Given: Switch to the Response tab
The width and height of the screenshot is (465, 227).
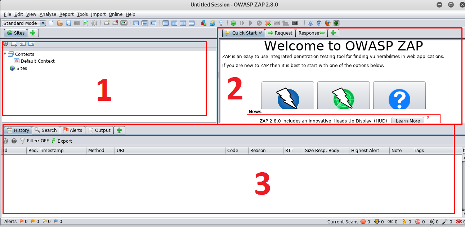Looking at the screenshot, I should tap(312, 33).
